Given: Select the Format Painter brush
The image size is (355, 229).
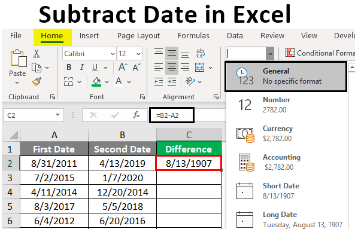Looking at the screenshot, I should coord(37,81).
